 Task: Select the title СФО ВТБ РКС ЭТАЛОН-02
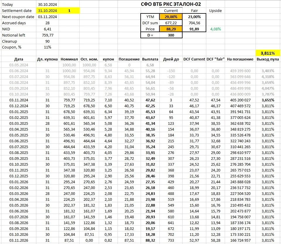[171, 4]
